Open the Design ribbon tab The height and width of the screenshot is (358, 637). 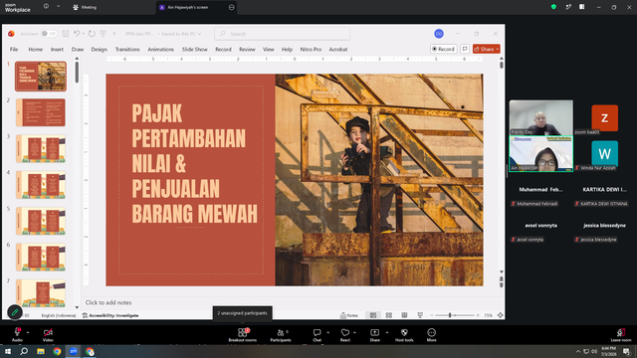click(x=100, y=49)
